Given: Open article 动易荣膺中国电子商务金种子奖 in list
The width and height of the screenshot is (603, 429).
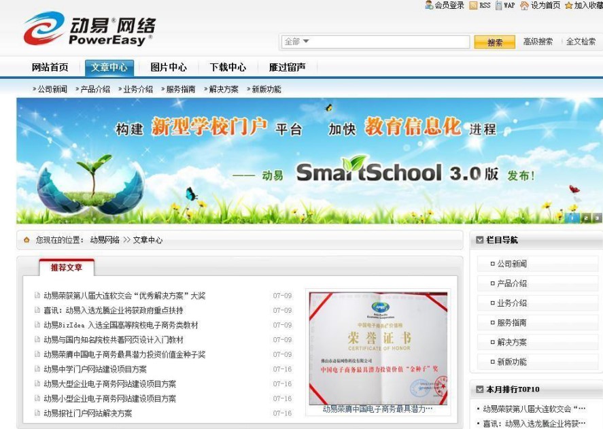Looking at the screenshot, I should tap(124, 354).
